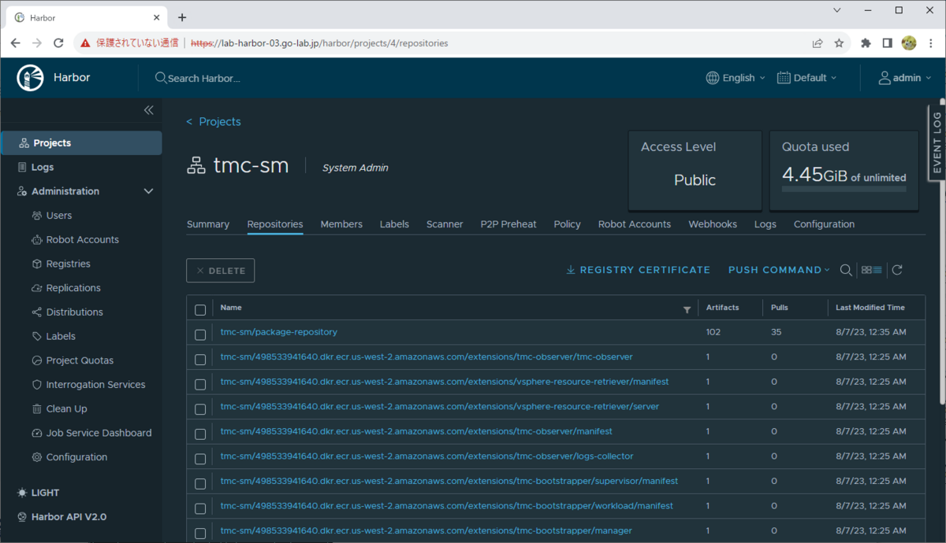Select the Repositories tab

click(x=275, y=224)
